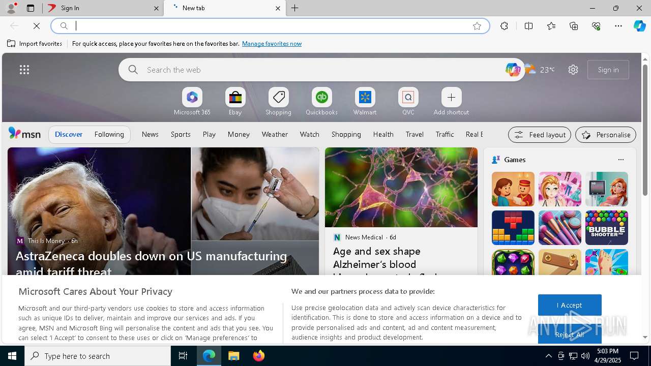The image size is (651, 366).
Task: Open File Explorer from taskbar
Action: coord(233,356)
